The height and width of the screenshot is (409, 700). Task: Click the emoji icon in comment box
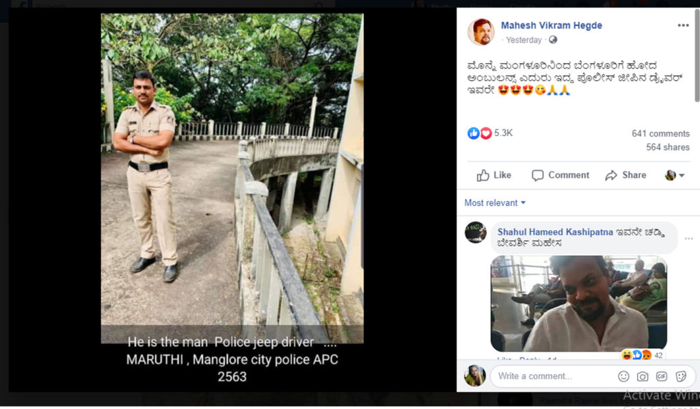623,376
